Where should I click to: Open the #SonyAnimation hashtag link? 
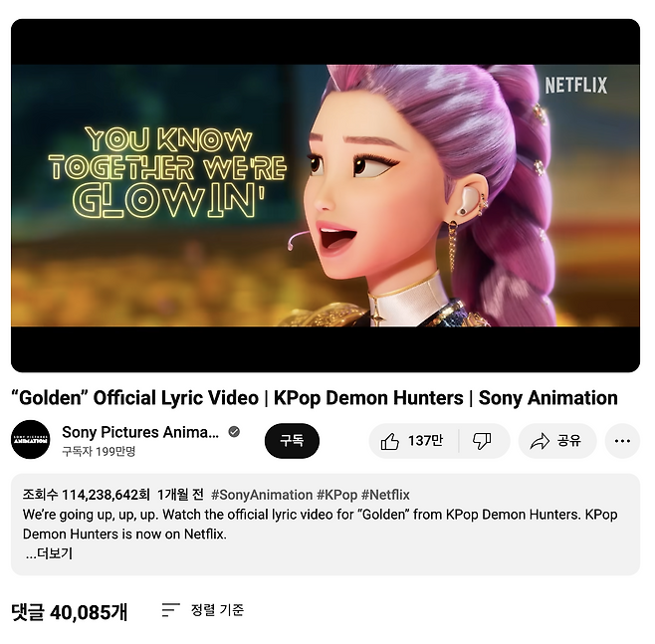coord(262,495)
